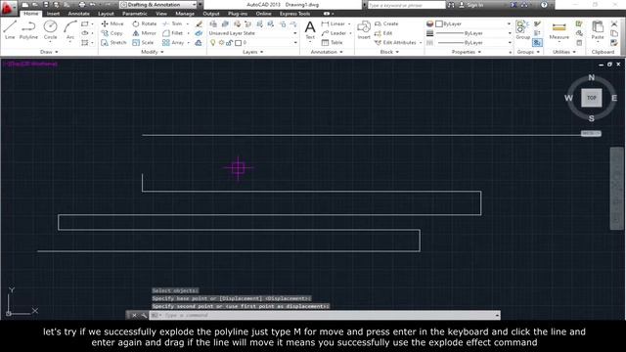626x352 pixels.
Task: Open the Parametric ribbon tab
Action: click(x=135, y=14)
